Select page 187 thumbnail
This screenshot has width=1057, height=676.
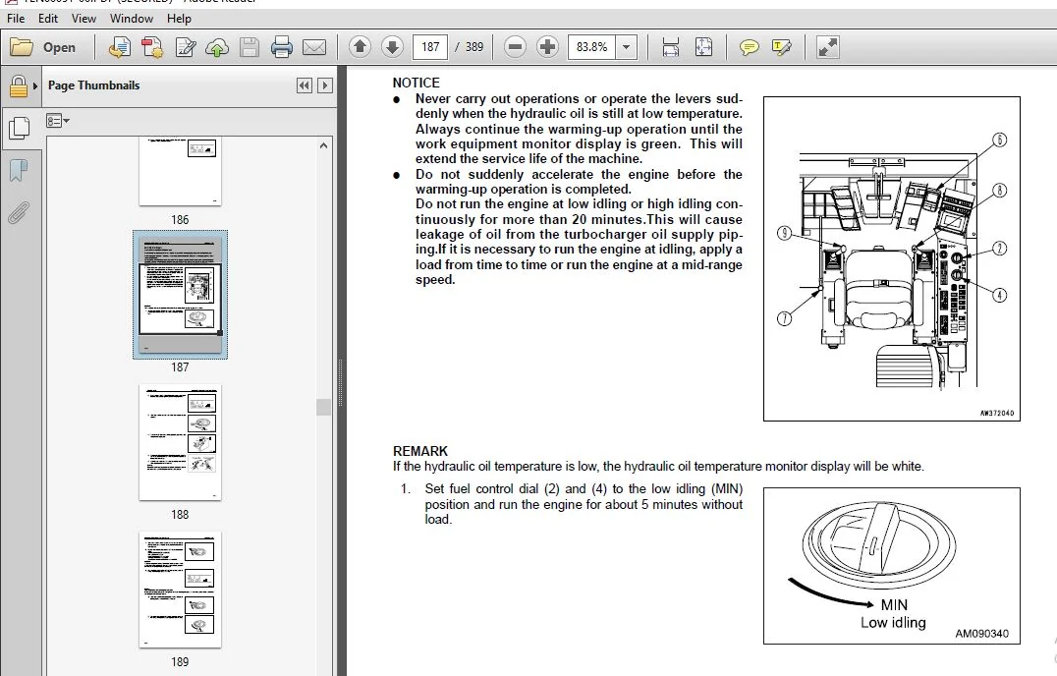point(180,295)
